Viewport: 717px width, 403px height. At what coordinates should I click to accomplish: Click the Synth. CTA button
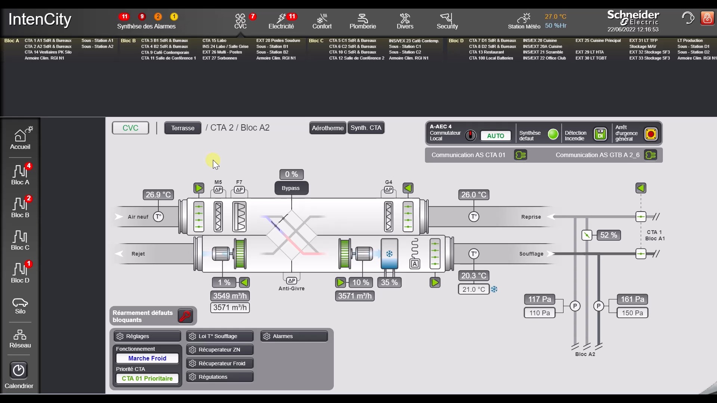pyautogui.click(x=366, y=128)
